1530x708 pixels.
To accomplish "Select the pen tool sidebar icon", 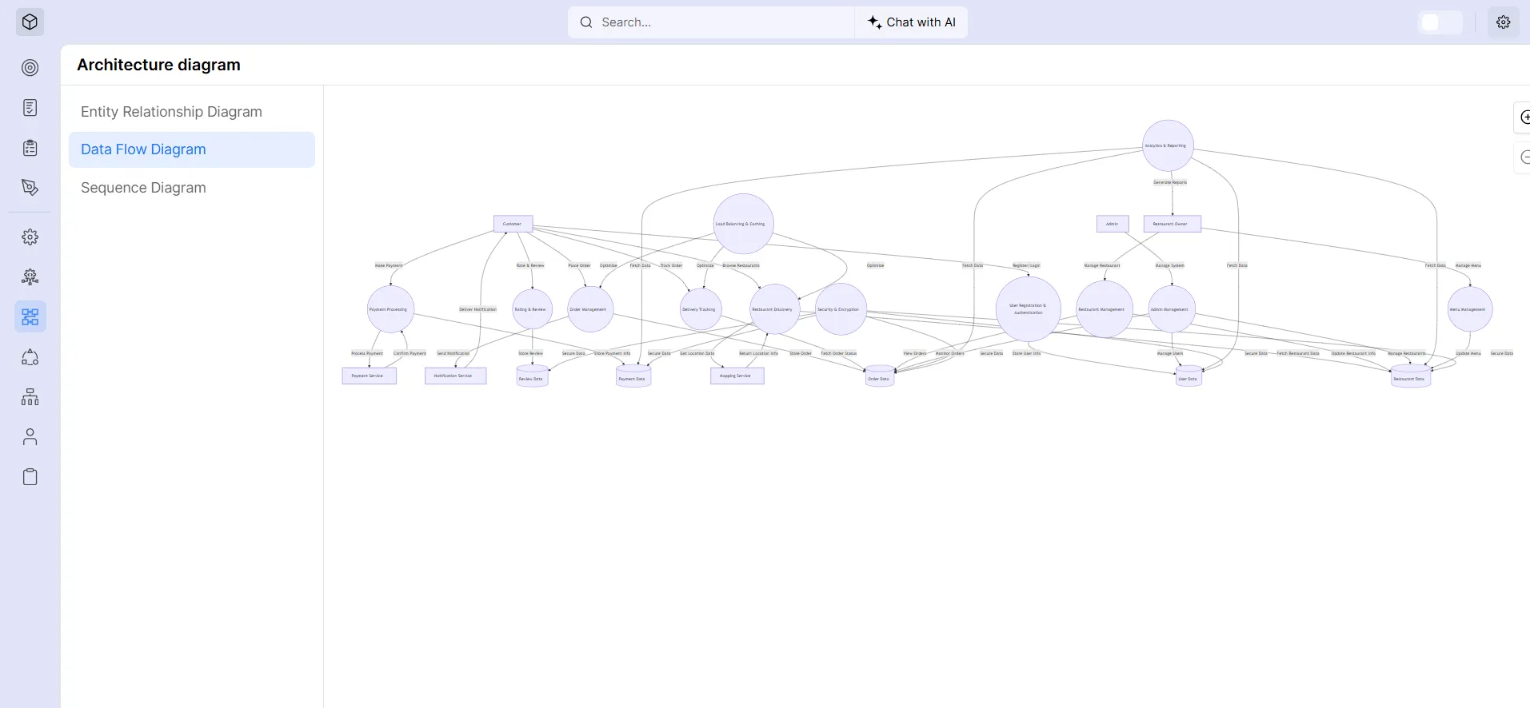I will coord(30,188).
